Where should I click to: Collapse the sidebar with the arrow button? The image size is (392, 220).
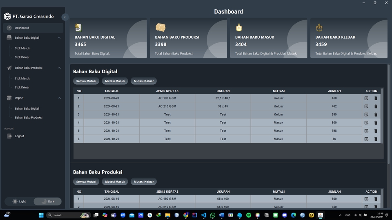pyautogui.click(x=65, y=17)
